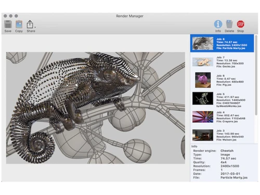The width and height of the screenshot is (260, 195).
Task: Select Job 3 Maison thumbnail
Action: 203,135
